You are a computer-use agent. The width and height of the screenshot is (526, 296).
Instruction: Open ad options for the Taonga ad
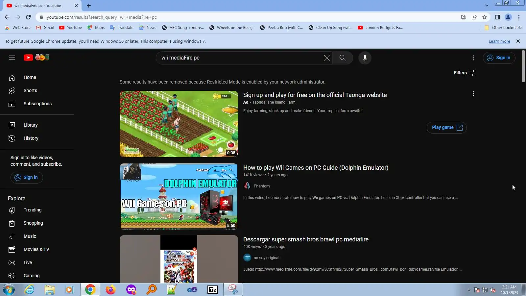click(x=473, y=94)
